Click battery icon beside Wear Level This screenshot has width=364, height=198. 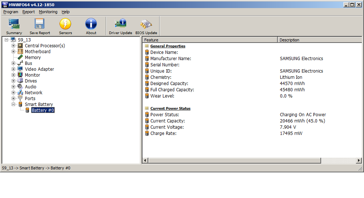[147, 96]
